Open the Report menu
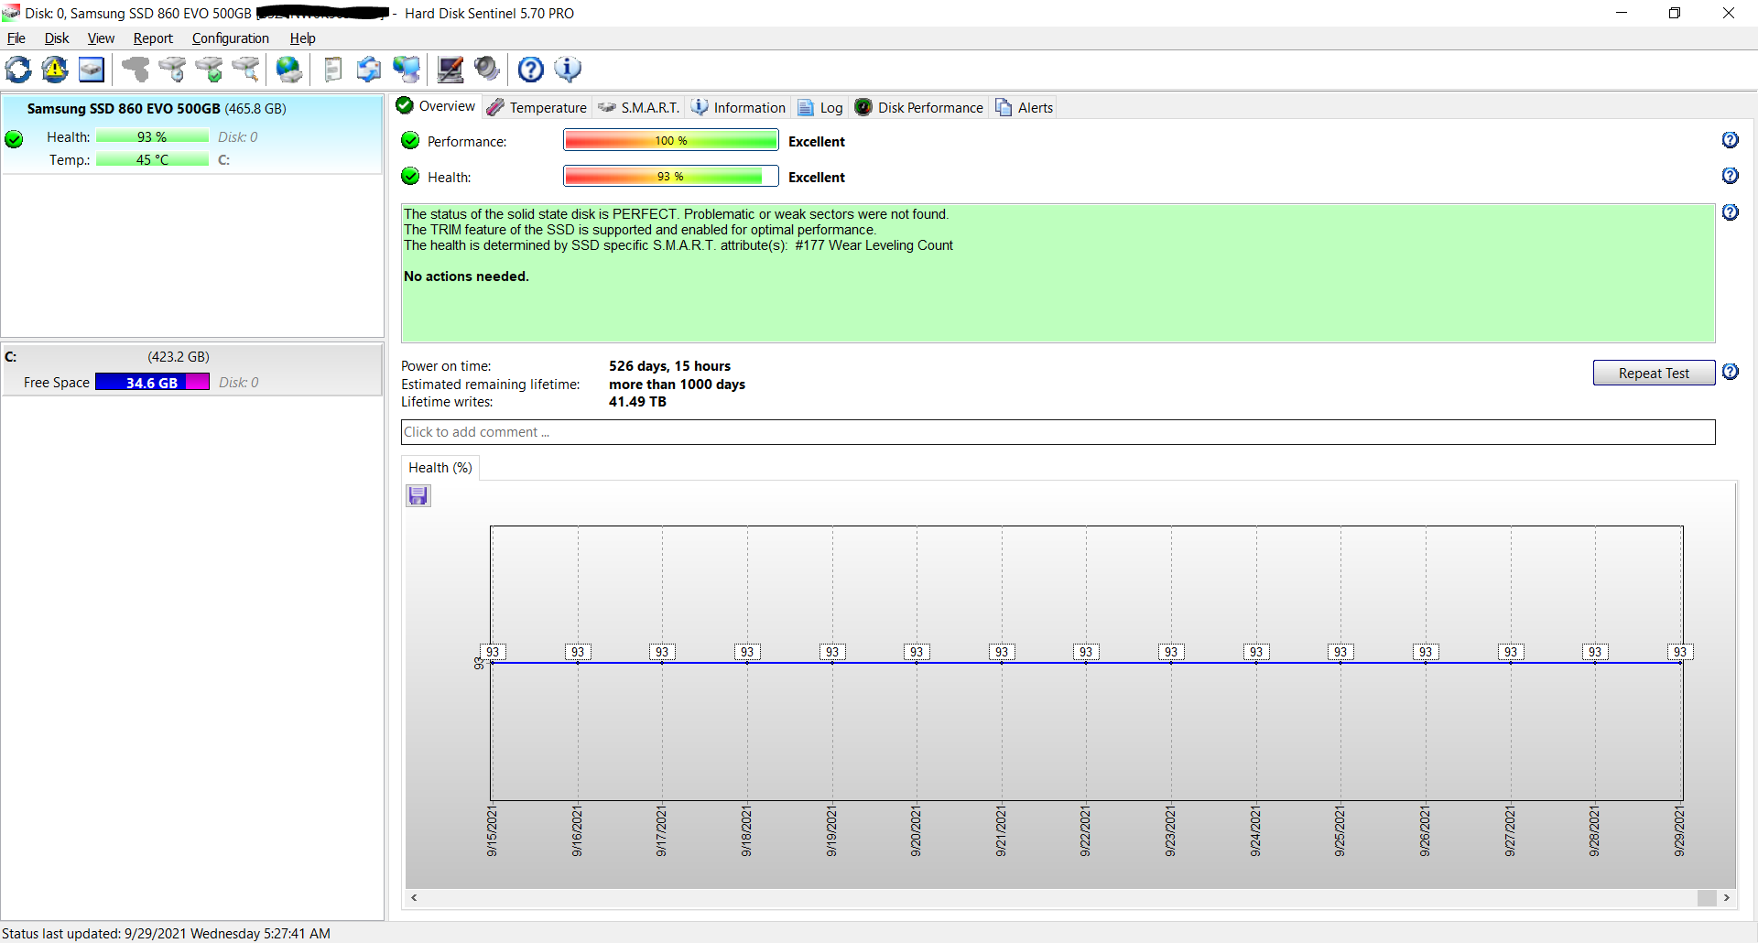This screenshot has width=1758, height=943. point(153,38)
